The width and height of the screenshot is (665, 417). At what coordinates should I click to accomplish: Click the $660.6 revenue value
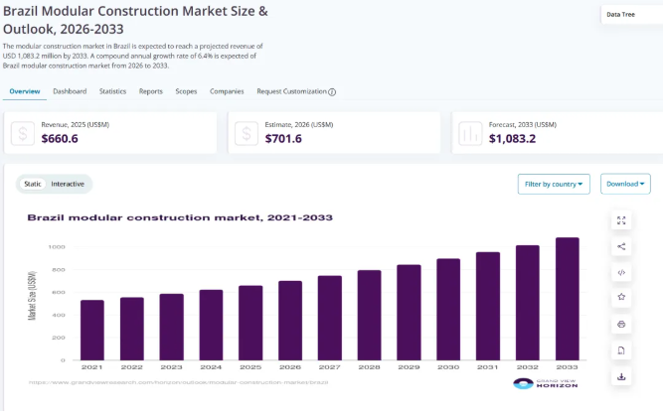[x=60, y=139]
